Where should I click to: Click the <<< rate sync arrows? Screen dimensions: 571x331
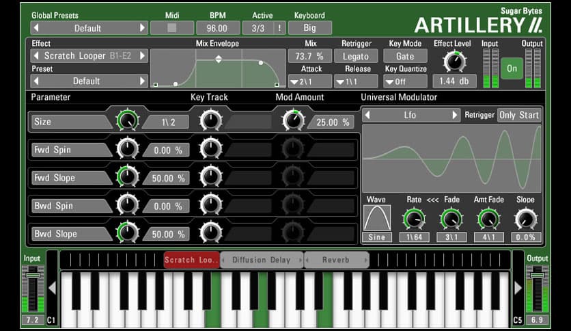(432, 200)
